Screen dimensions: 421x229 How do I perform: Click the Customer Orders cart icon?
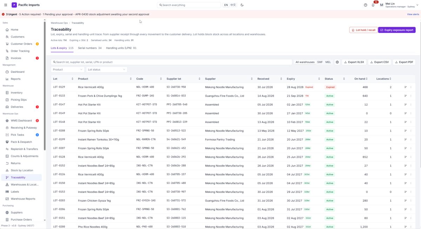pos(7,44)
